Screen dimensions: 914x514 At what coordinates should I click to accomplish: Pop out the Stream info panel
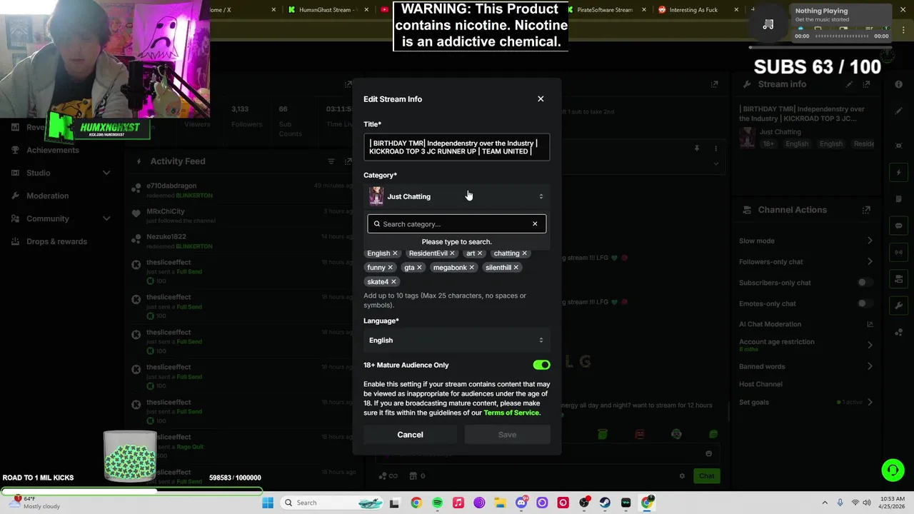tap(866, 84)
